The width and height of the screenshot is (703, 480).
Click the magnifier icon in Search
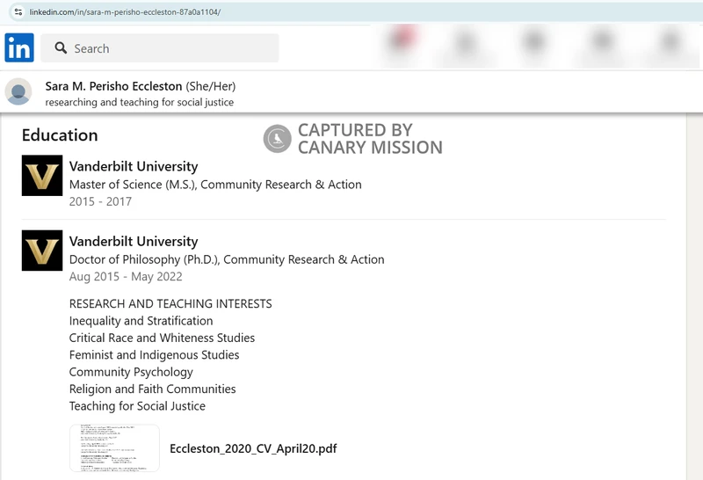pyautogui.click(x=61, y=48)
